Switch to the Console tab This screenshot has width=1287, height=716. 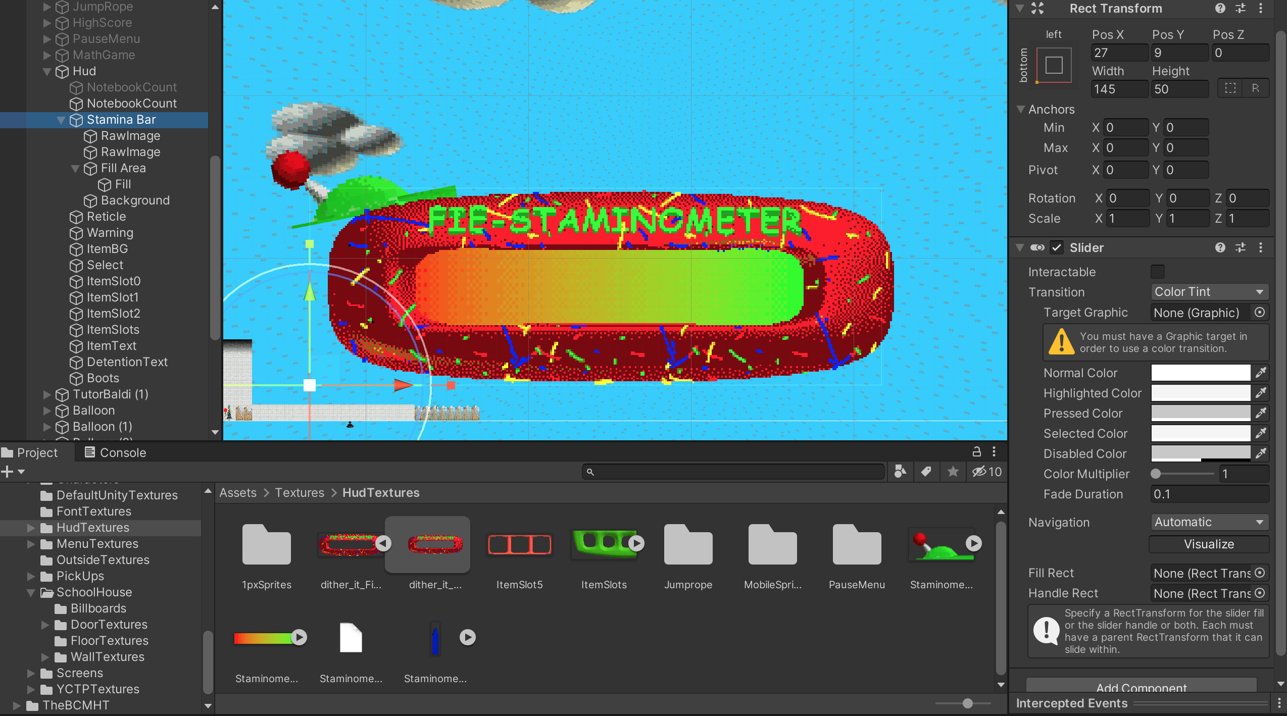pyautogui.click(x=115, y=452)
